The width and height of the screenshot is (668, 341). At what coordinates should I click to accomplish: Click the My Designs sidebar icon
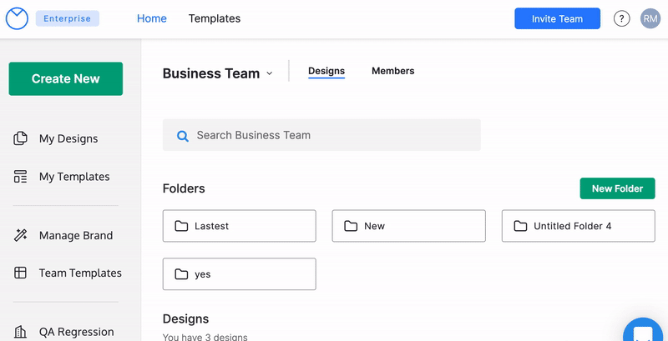[x=21, y=138]
